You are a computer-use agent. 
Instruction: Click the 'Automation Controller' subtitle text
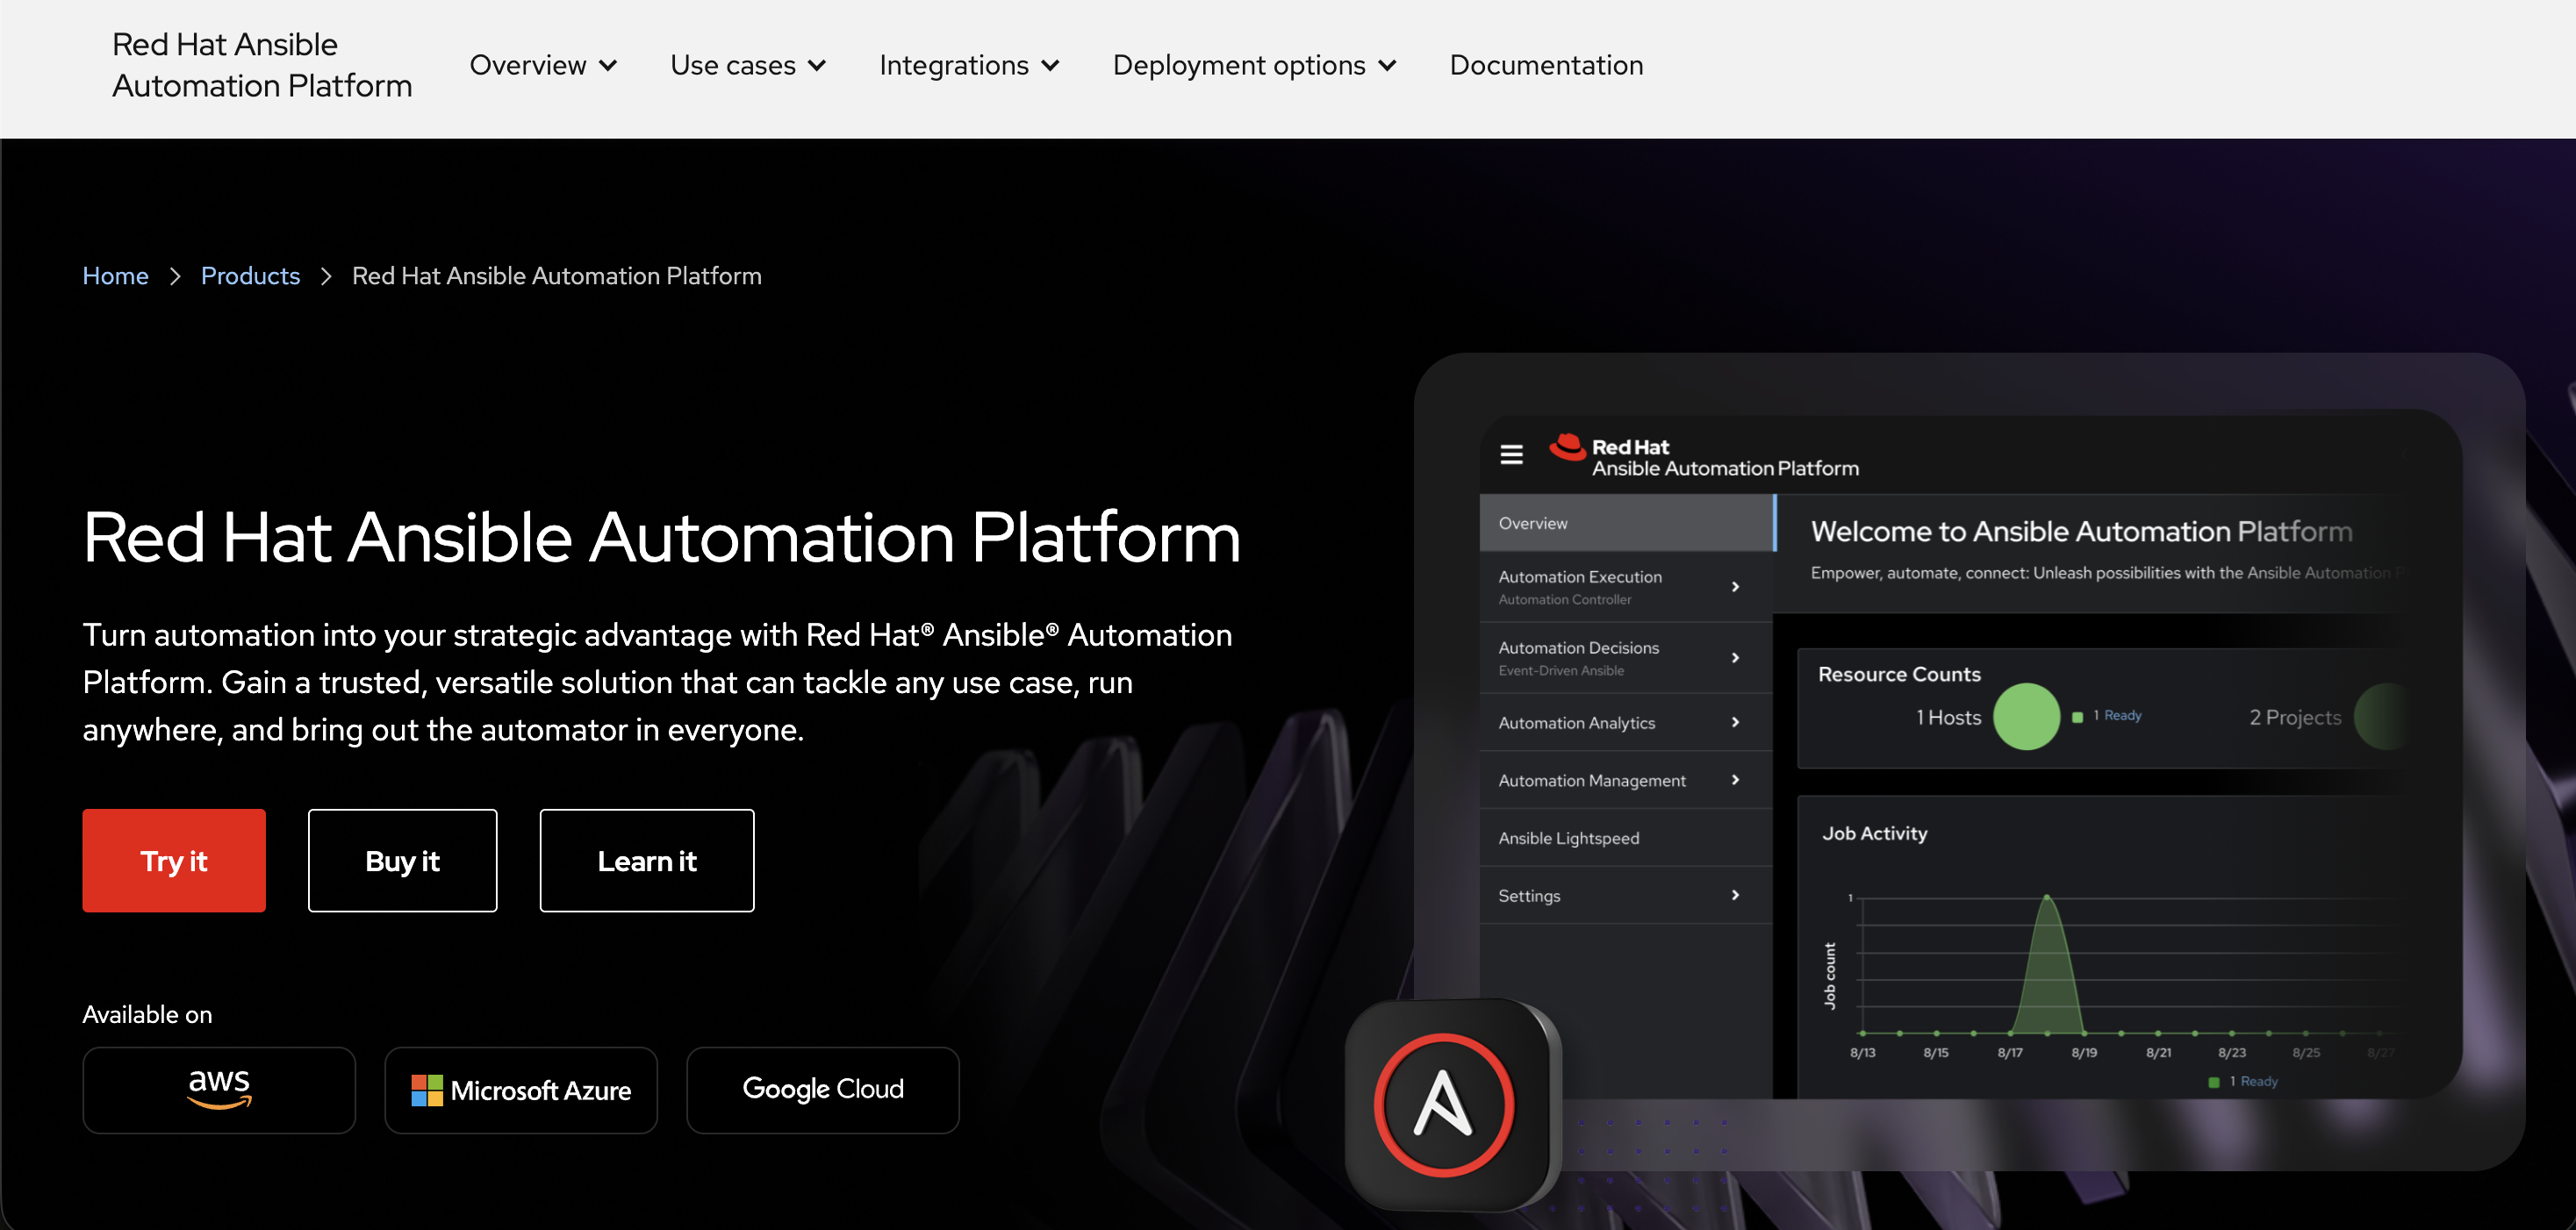(x=1564, y=599)
